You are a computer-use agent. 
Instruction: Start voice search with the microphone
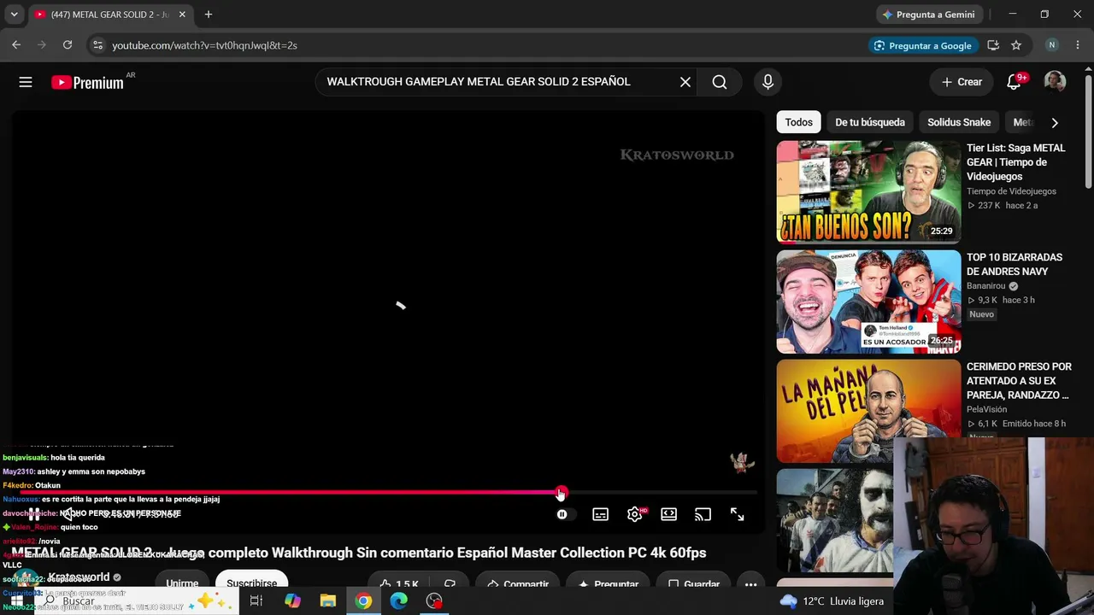[x=768, y=82]
